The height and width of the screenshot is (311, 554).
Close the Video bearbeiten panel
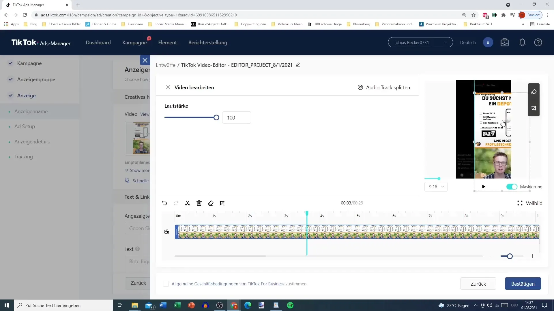point(168,87)
